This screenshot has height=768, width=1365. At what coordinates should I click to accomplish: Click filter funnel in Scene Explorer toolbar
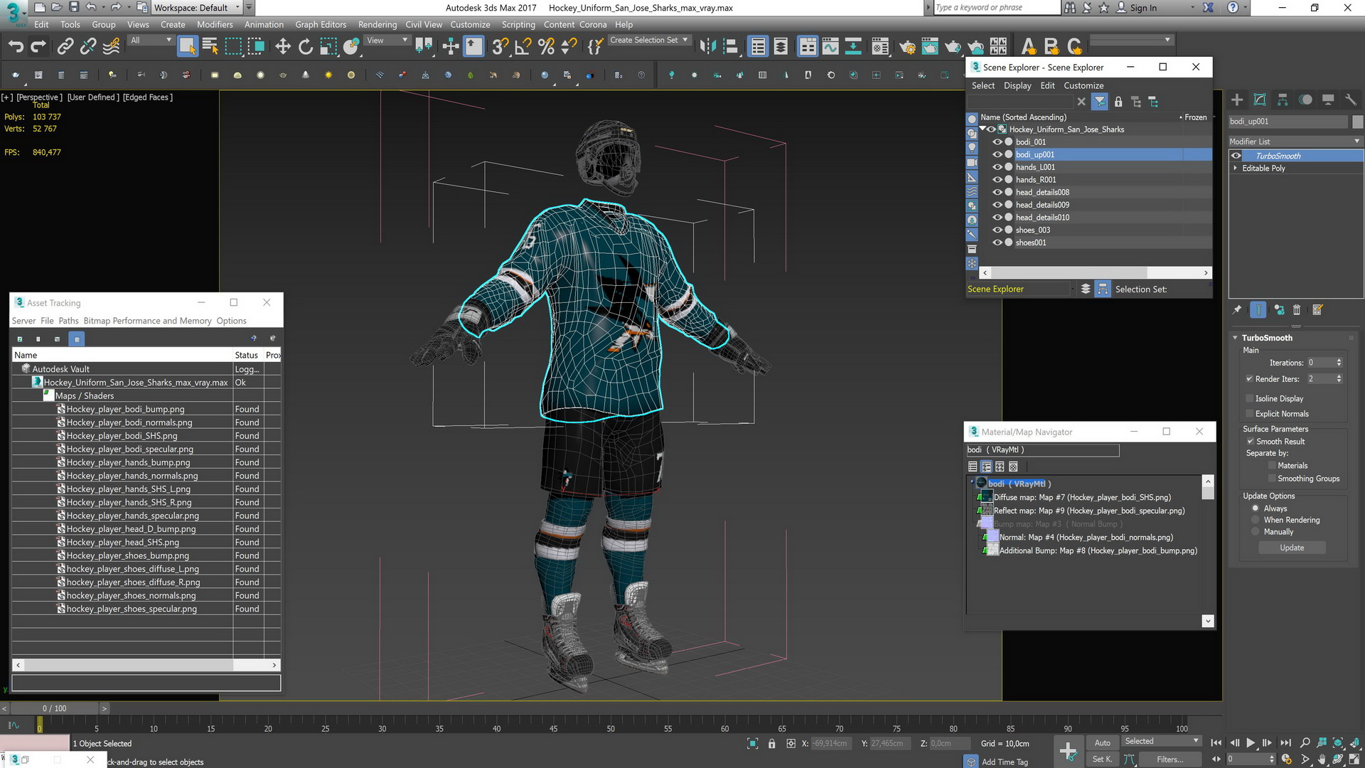[x=1100, y=102]
